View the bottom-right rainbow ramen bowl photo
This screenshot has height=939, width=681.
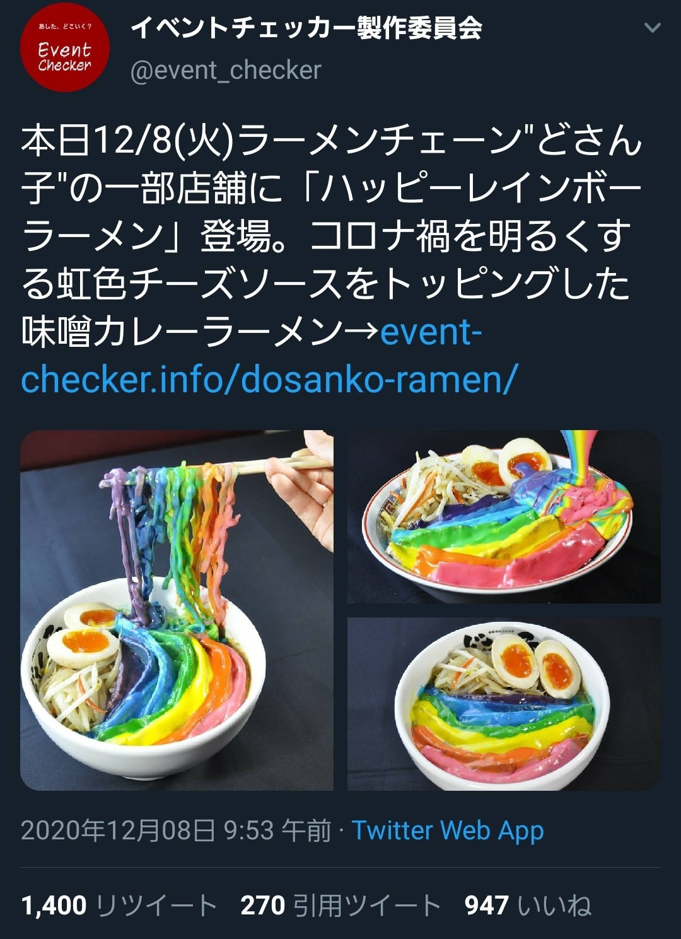coord(504,704)
